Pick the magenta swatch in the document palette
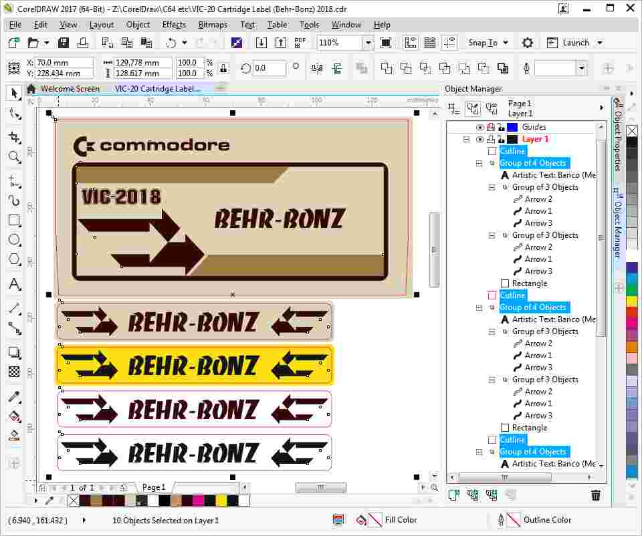The image size is (642, 536). [199, 501]
